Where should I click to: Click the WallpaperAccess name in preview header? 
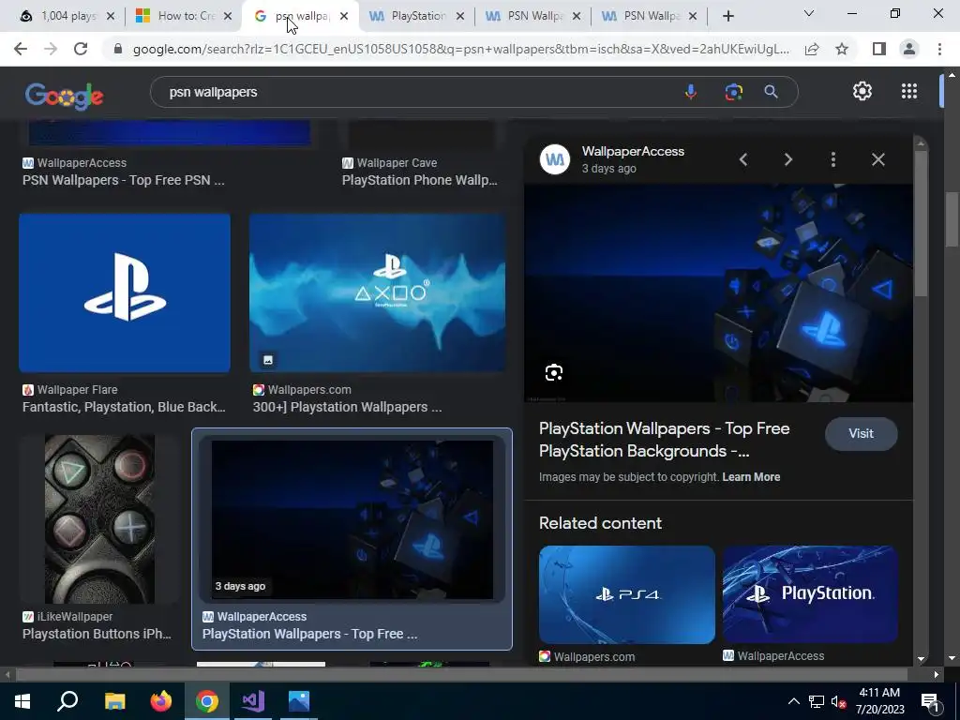(x=633, y=151)
